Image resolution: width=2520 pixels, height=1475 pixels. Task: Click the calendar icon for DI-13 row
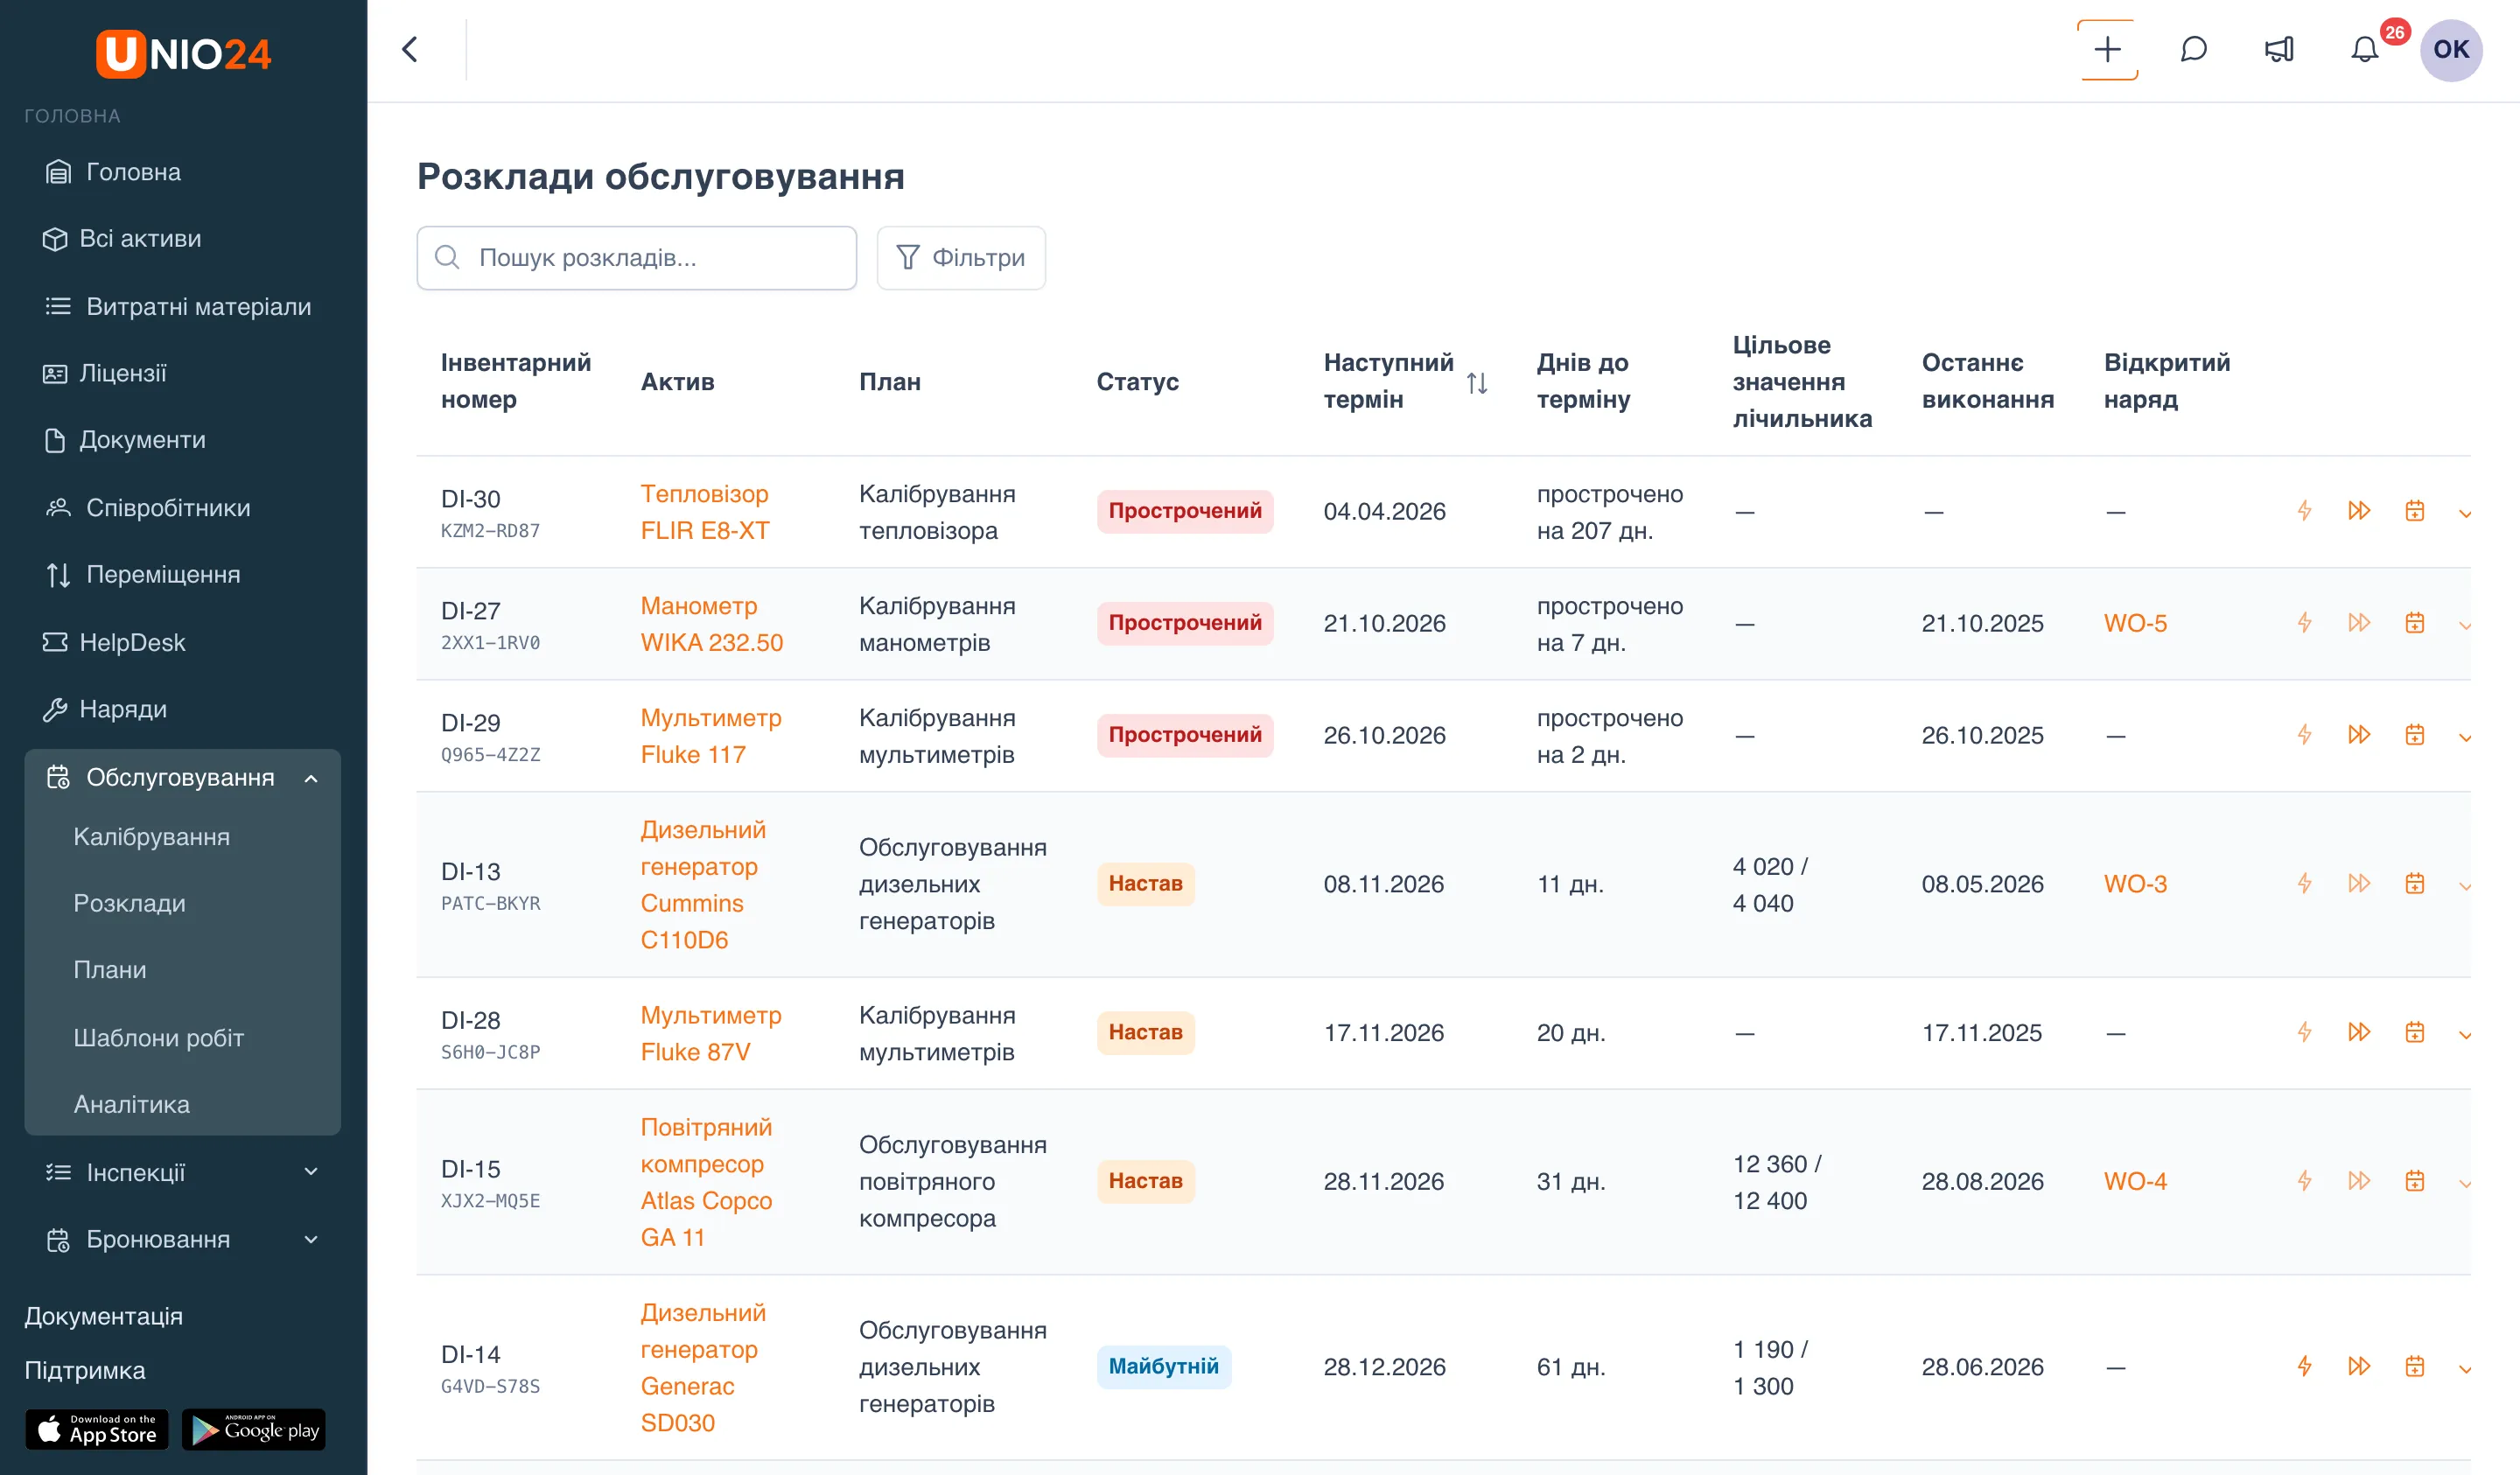click(x=2414, y=884)
